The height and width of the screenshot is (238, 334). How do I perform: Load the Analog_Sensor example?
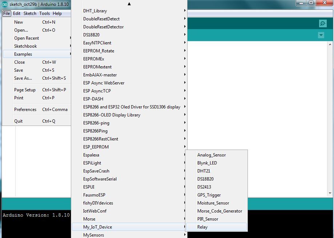(x=216, y=155)
